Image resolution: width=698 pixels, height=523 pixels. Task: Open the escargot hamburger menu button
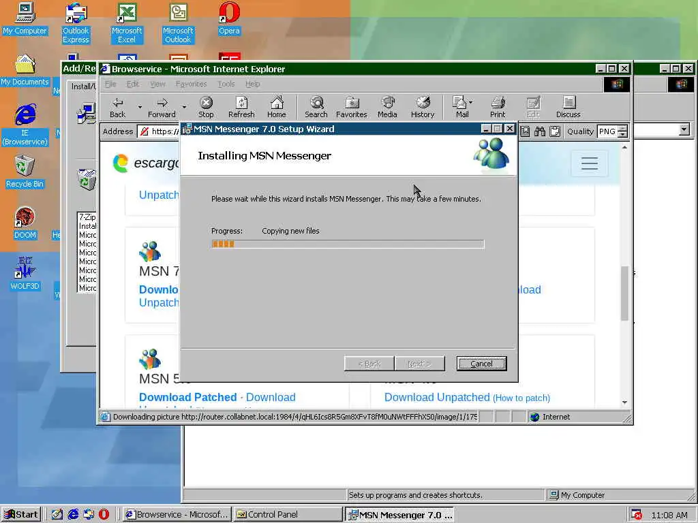(590, 163)
